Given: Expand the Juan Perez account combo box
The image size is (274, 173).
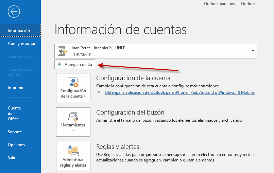Looking at the screenshot, I should click(155, 51).
